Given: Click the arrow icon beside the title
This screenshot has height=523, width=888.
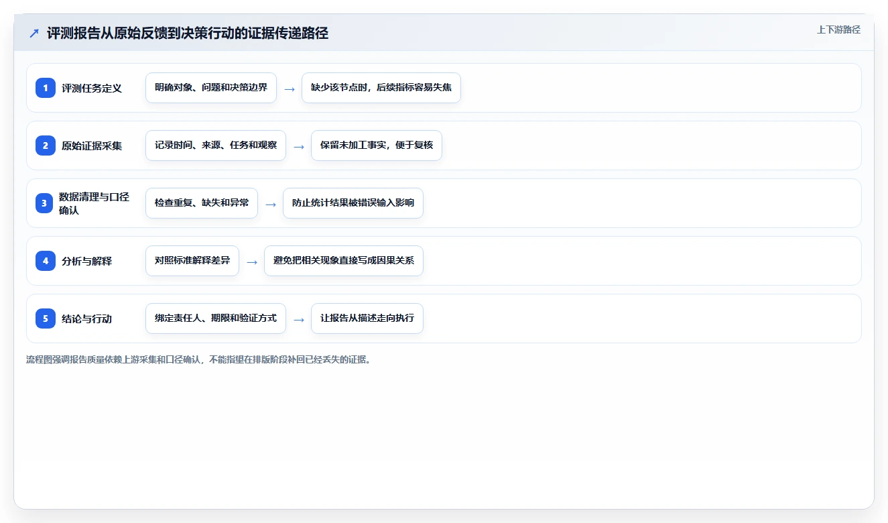Looking at the screenshot, I should pos(34,34).
